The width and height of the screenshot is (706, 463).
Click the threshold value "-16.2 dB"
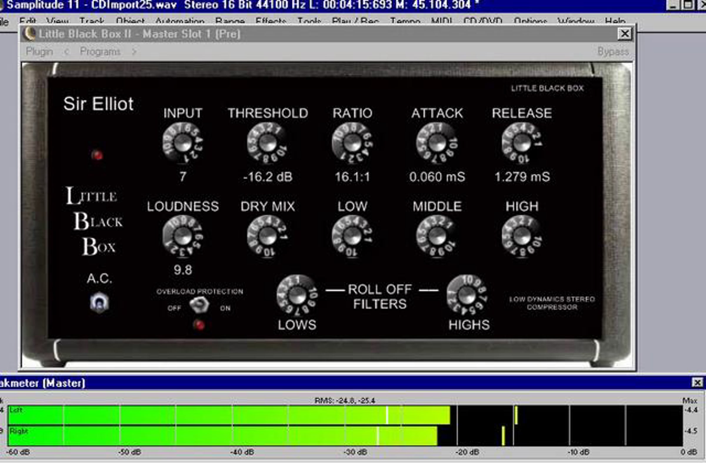point(268,177)
